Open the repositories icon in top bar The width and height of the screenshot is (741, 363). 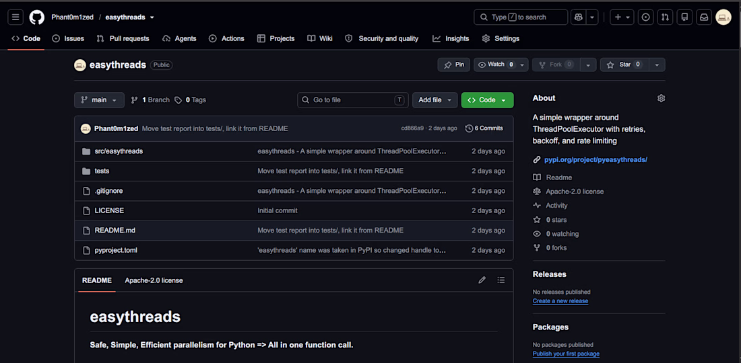coord(684,17)
